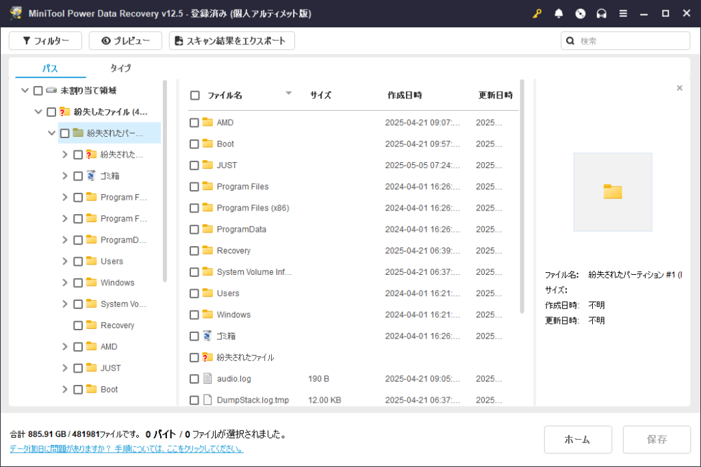The image size is (701, 467).
Task: Open notifications via the bell icon
Action: (559, 14)
